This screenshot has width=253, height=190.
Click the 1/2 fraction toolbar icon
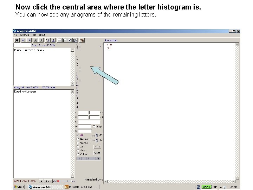coord(47,40)
